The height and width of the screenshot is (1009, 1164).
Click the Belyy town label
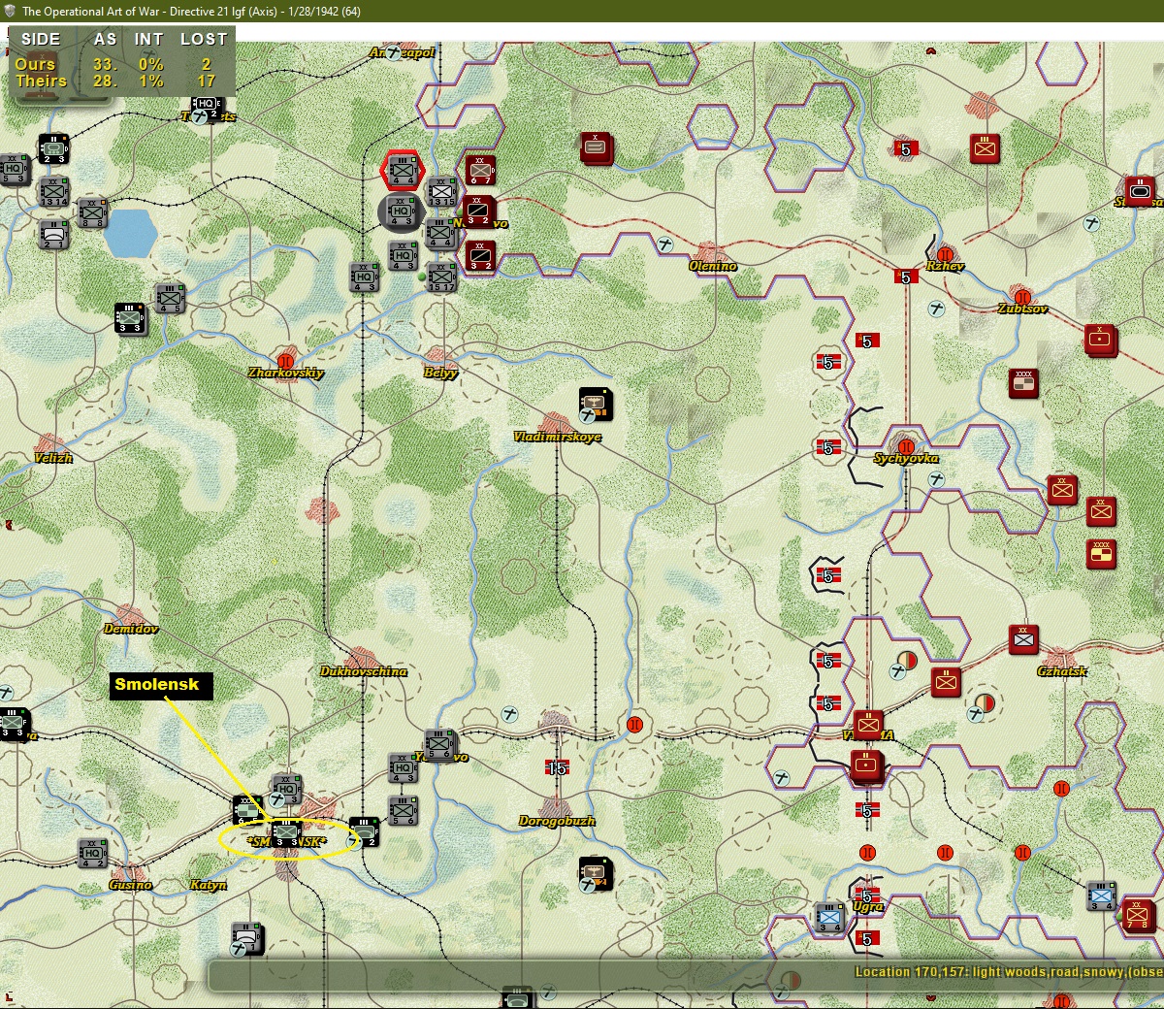440,373
